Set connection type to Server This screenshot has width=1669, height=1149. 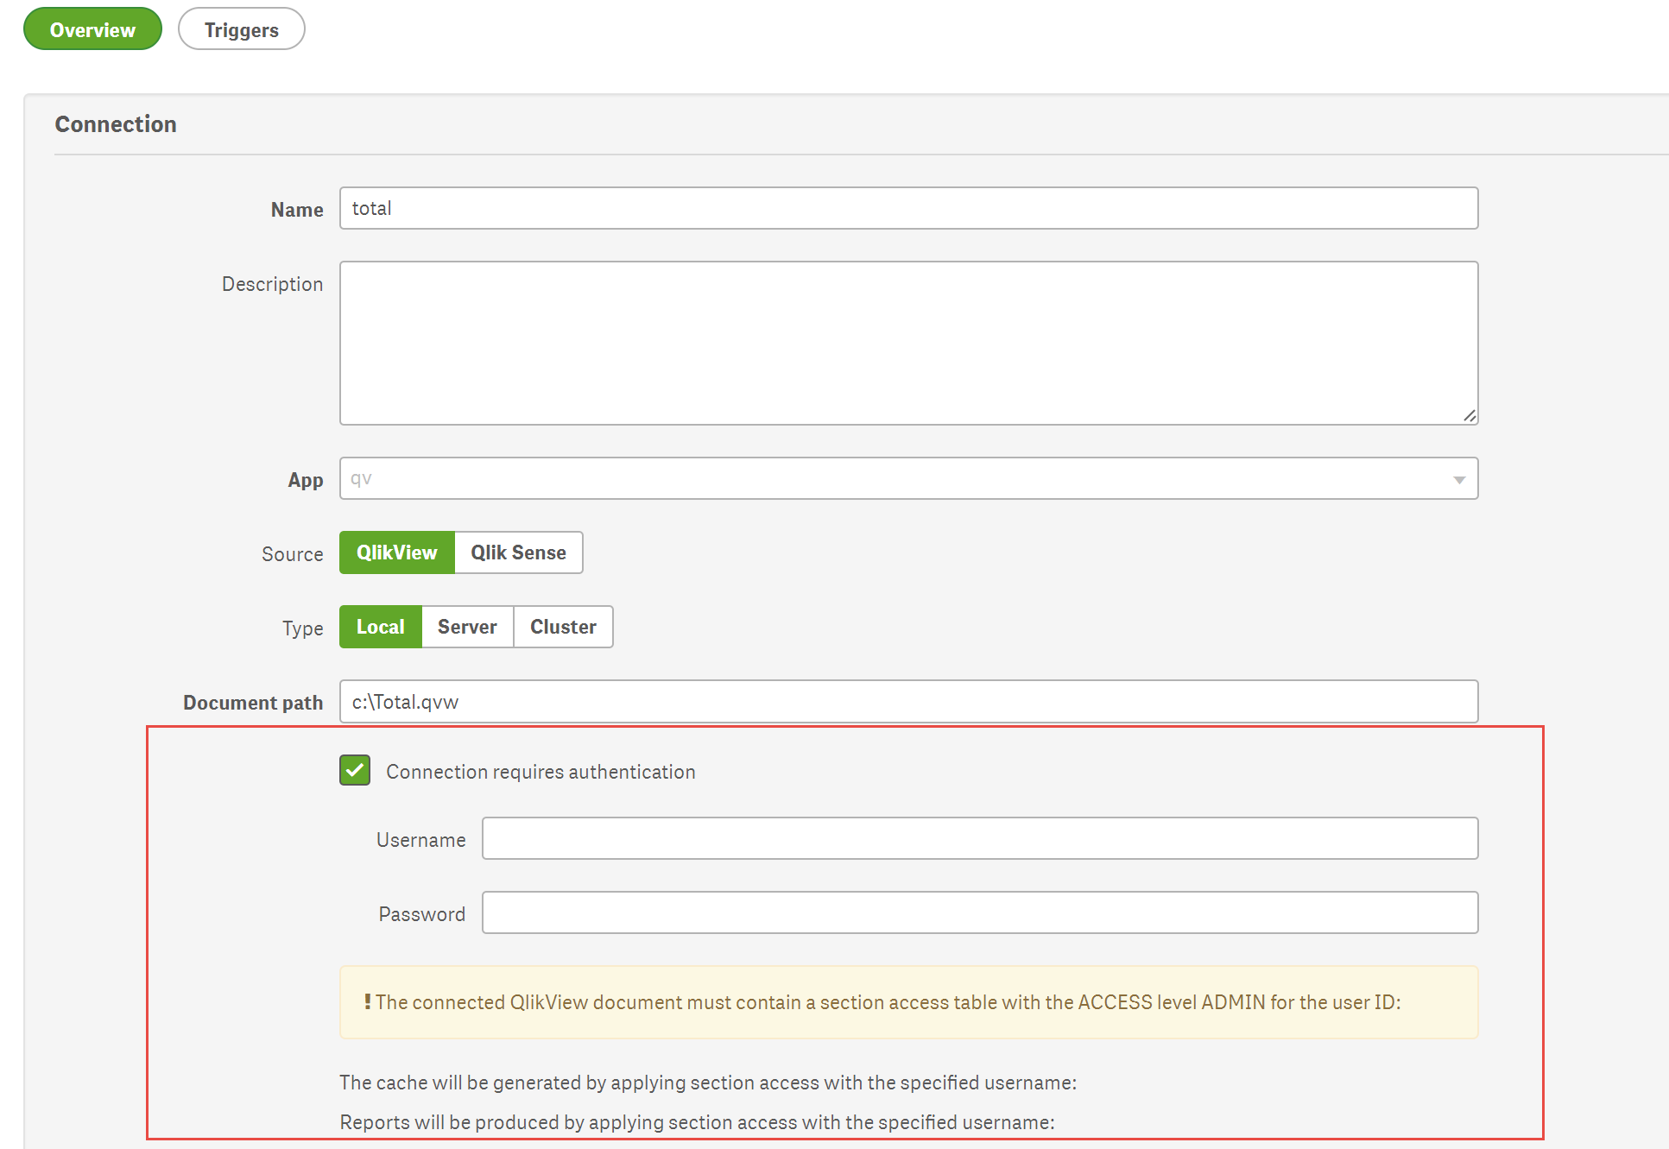pyautogui.click(x=467, y=627)
